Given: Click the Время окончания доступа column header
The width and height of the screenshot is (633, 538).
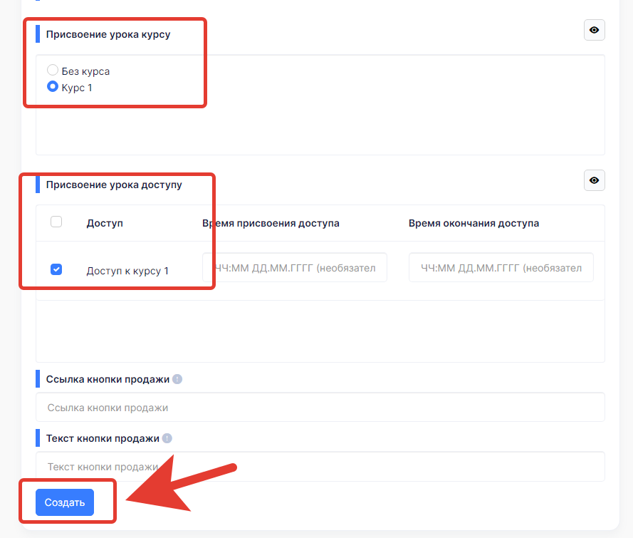Looking at the screenshot, I should (474, 223).
